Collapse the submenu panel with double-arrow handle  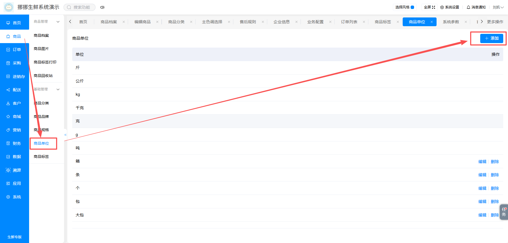point(65,135)
